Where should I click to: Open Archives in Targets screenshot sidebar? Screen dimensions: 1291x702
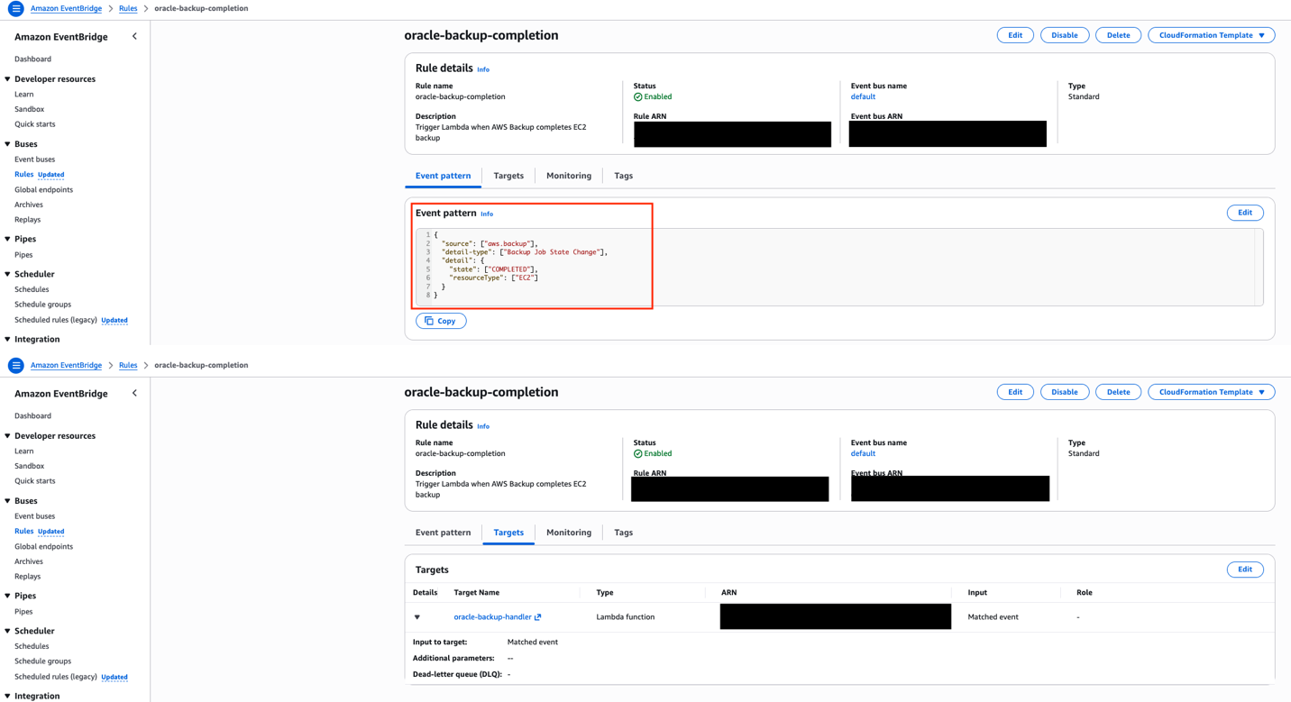point(29,561)
